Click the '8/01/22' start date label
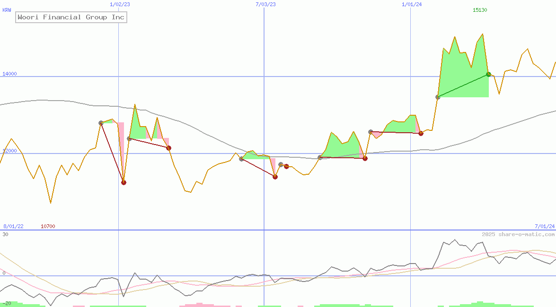 pyautogui.click(x=13, y=226)
